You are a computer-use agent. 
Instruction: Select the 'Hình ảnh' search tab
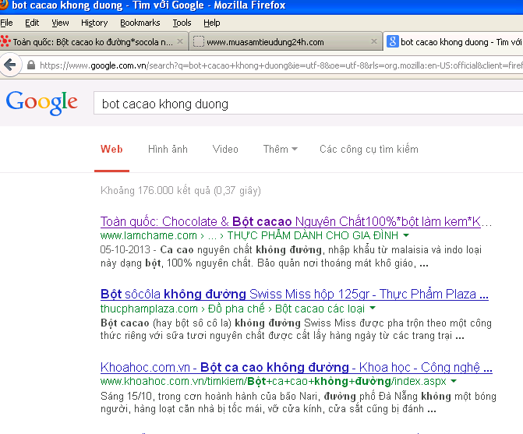point(168,149)
